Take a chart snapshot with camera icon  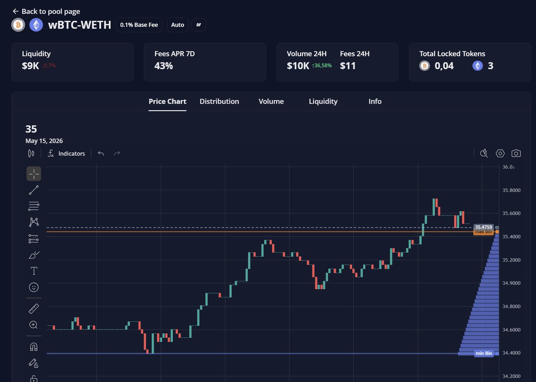516,154
